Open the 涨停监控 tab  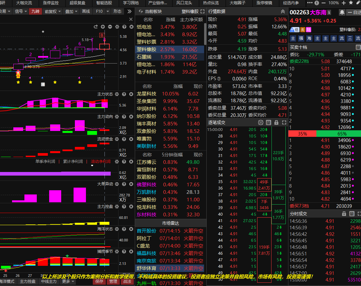[x=50, y=3]
